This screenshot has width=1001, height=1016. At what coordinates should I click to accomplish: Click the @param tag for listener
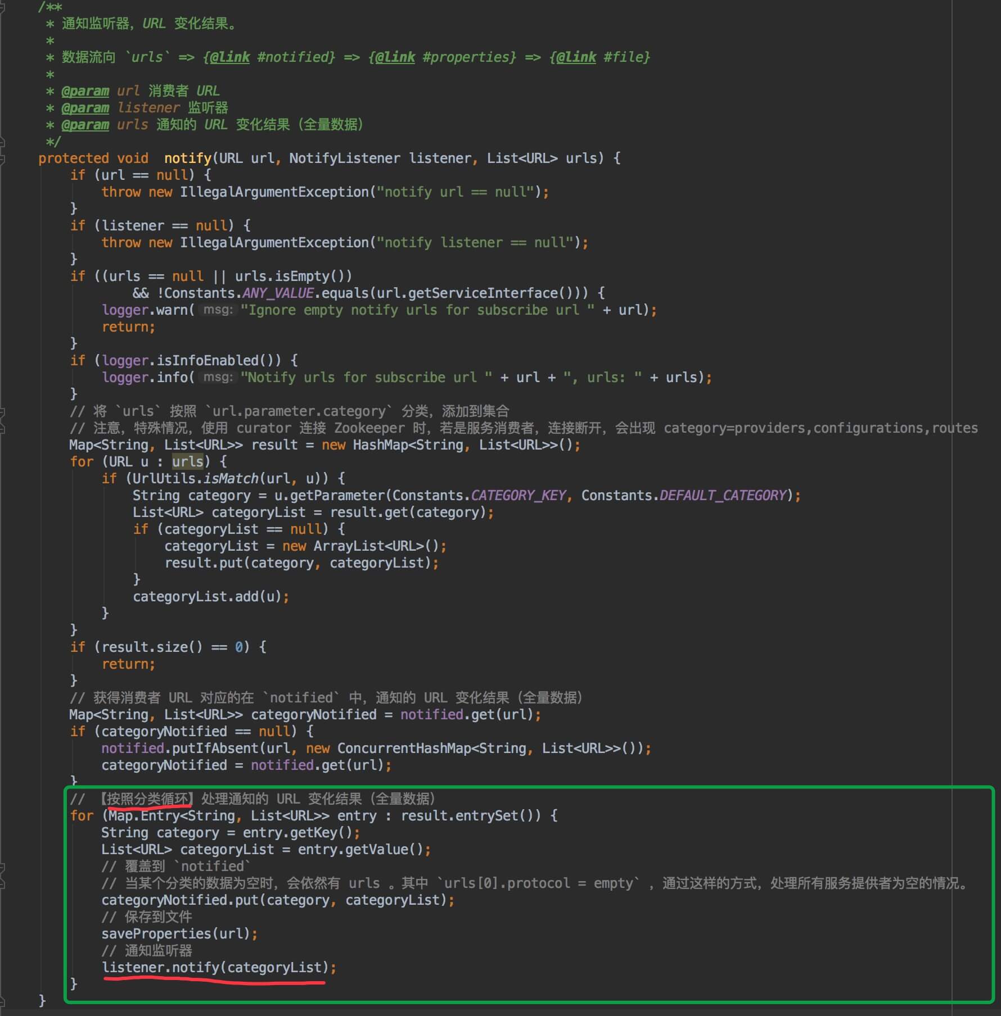coord(85,108)
